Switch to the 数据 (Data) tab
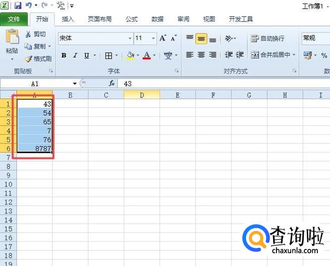The height and width of the screenshot is (266, 330). [157, 19]
